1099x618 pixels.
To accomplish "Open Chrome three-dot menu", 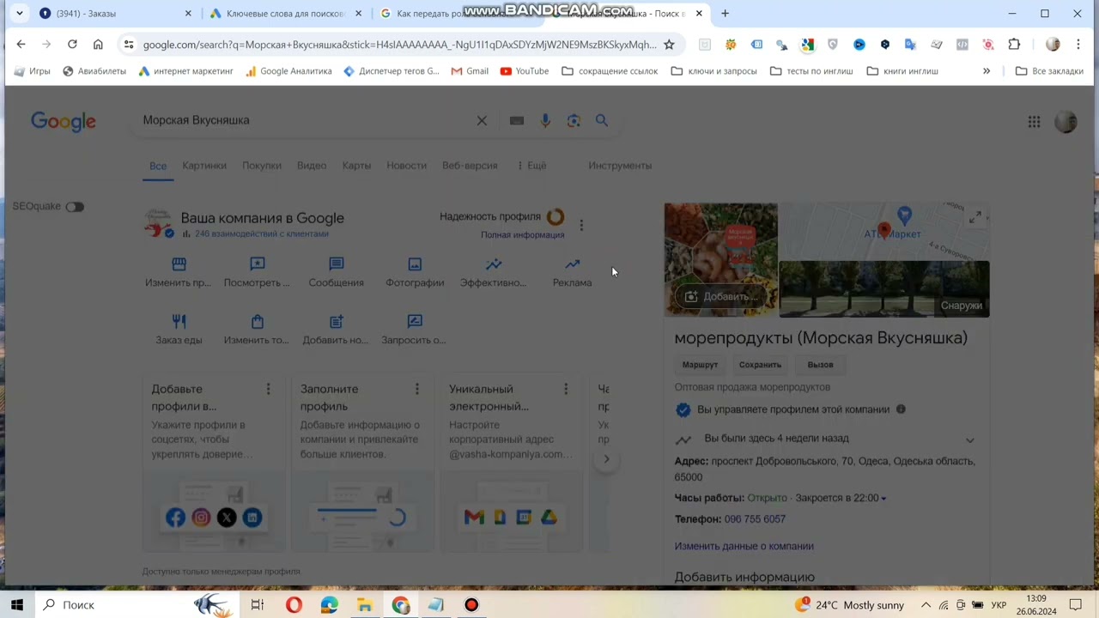I will [x=1078, y=45].
